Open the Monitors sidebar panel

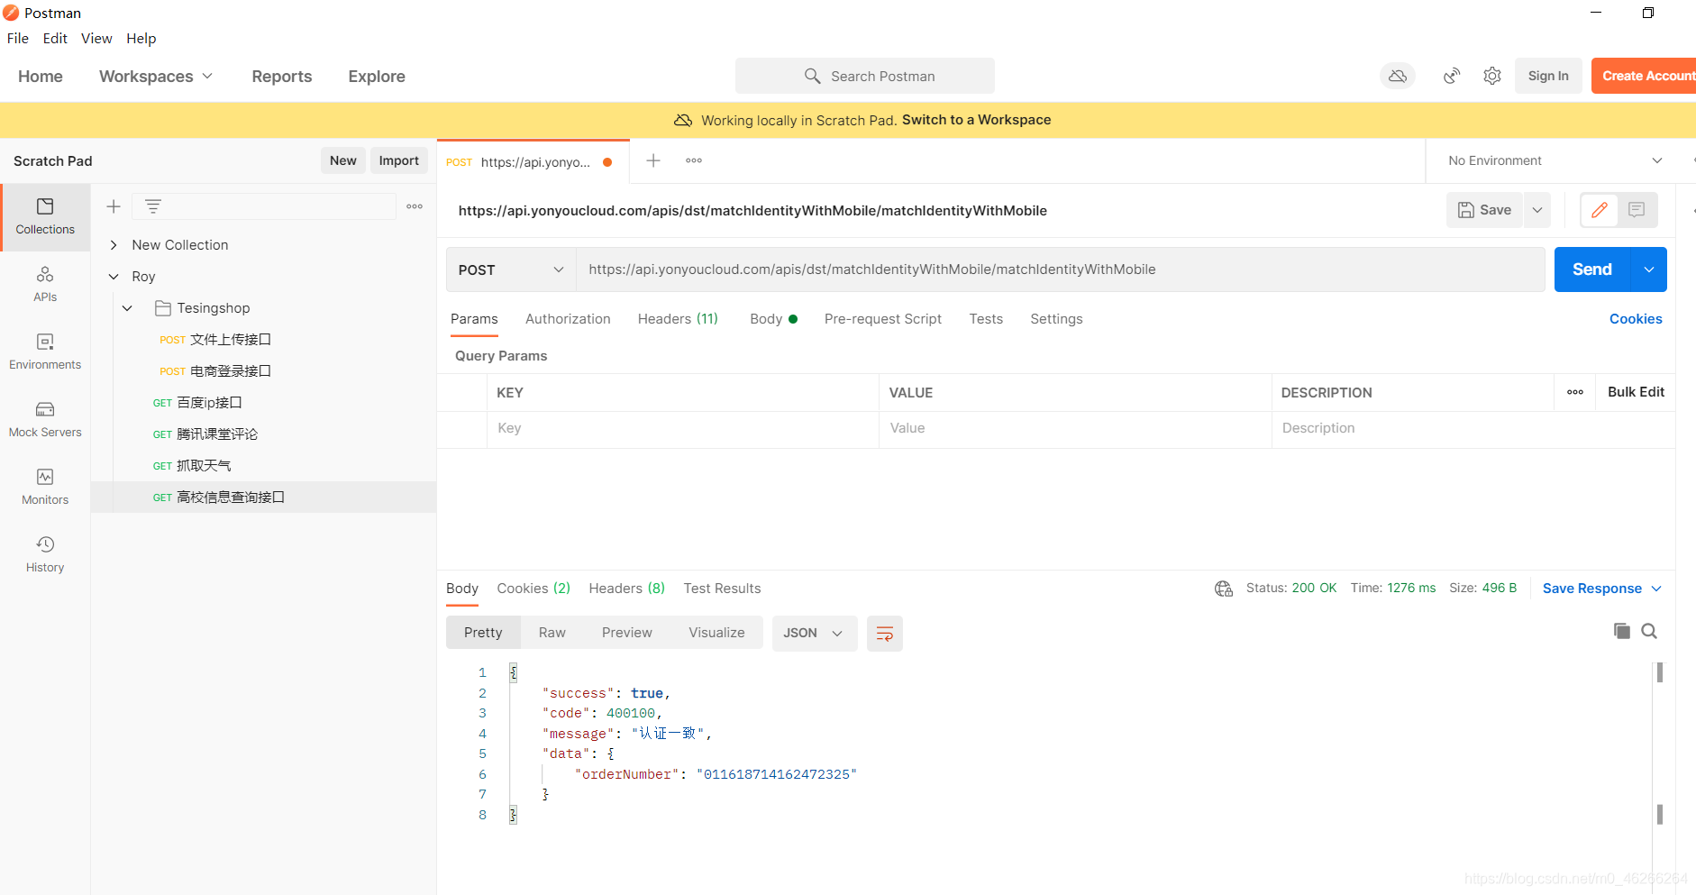click(x=45, y=488)
